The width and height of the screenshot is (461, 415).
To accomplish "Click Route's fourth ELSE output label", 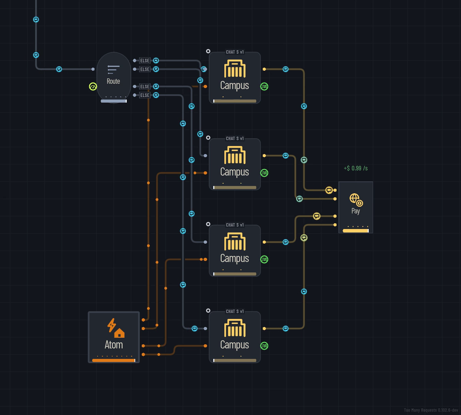I will tap(145, 95).
